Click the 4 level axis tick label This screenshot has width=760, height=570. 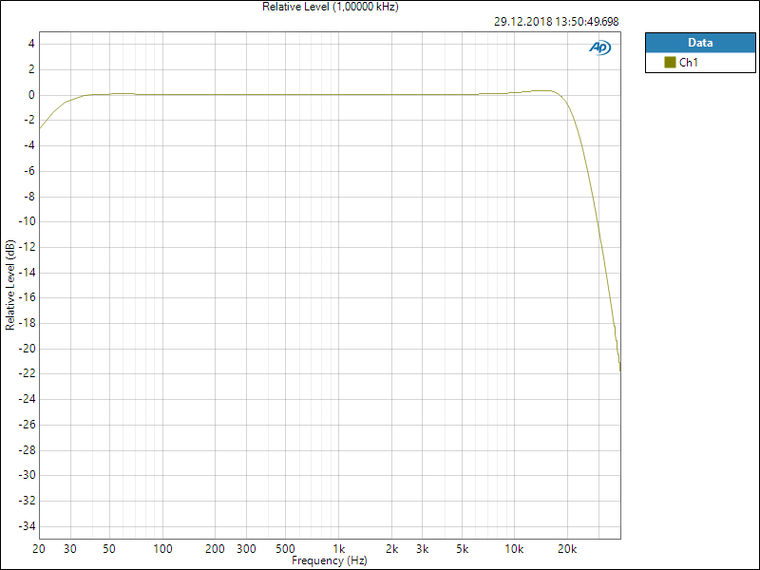tap(31, 44)
